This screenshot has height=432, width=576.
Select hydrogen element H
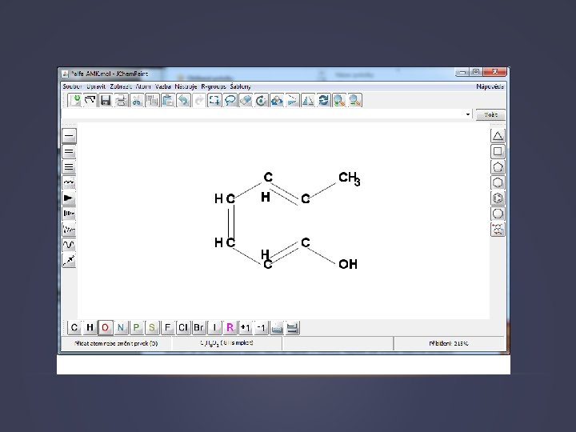click(90, 327)
